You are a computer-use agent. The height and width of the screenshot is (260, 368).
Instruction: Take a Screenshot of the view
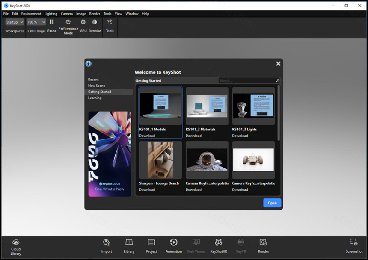coord(354,245)
